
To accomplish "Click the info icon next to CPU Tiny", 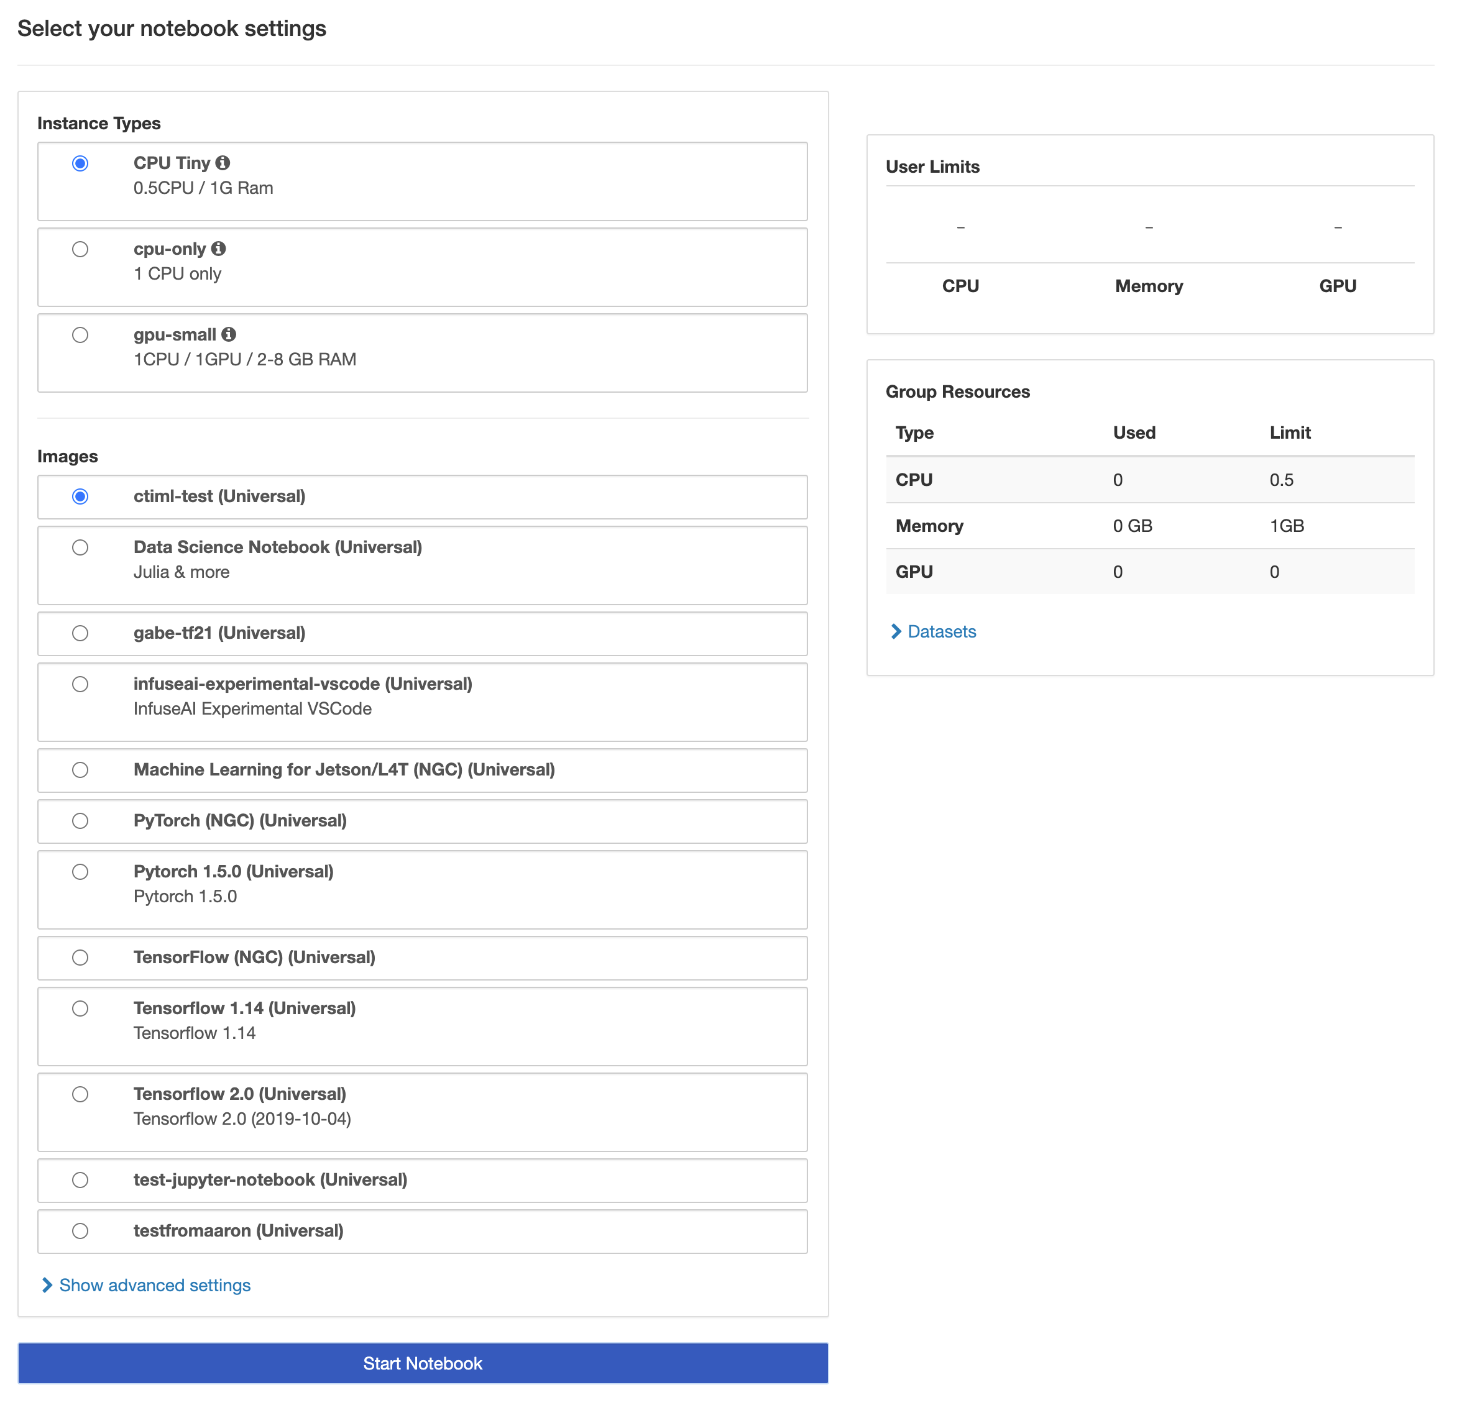I will (x=223, y=162).
